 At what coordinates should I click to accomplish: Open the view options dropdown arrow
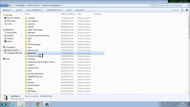177,10
